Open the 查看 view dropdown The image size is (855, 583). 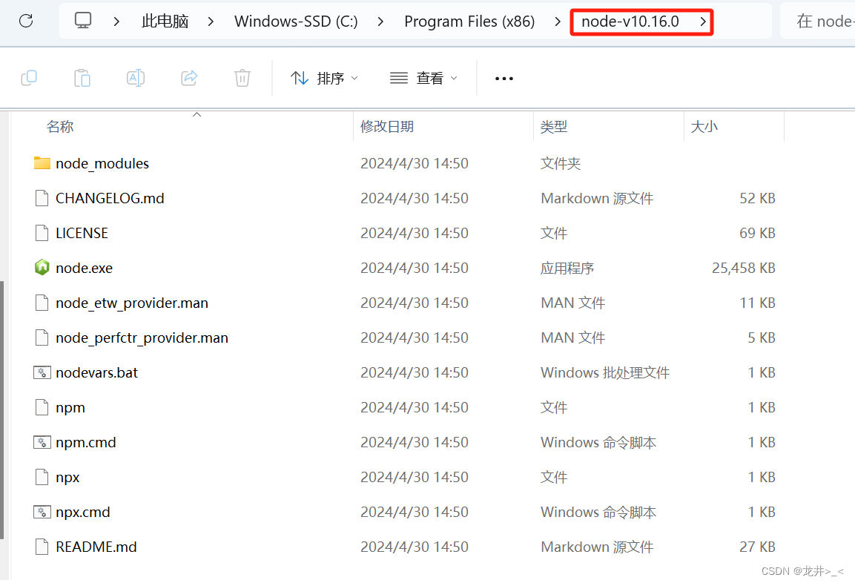423,79
